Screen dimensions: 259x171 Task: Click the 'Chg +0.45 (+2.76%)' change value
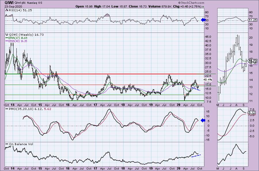pos(187,6)
